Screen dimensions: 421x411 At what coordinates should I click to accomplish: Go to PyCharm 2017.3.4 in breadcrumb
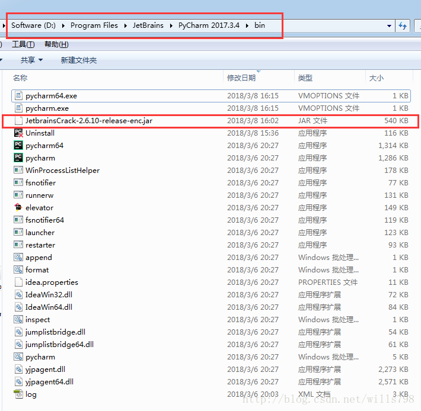tap(209, 25)
